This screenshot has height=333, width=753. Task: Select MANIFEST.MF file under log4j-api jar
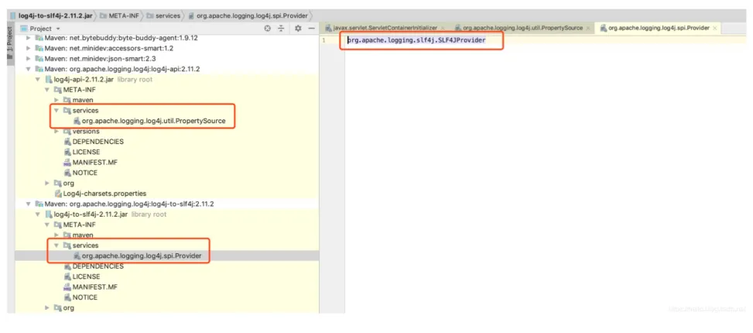[x=166, y=163]
